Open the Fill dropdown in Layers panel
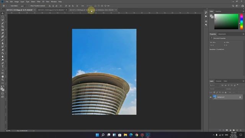 pyautogui.click(x=235, y=92)
